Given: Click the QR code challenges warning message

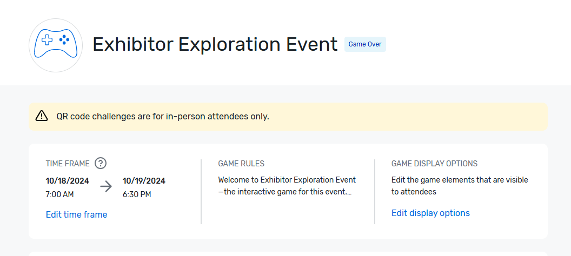Looking at the screenshot, I should point(163,117).
